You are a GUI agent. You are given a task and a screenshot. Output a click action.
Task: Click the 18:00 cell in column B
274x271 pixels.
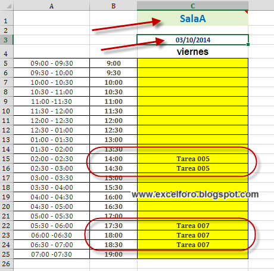pyautogui.click(x=113, y=235)
